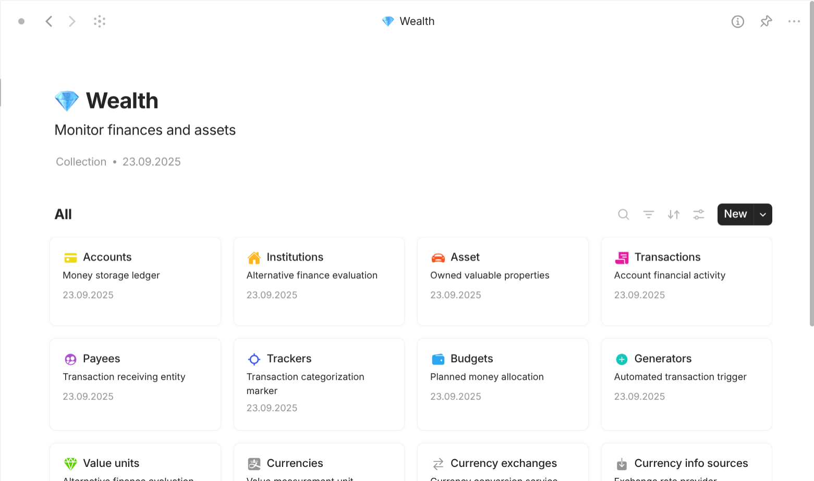Open the view settings sliders icon
Image resolution: width=814 pixels, height=481 pixels.
pos(698,214)
